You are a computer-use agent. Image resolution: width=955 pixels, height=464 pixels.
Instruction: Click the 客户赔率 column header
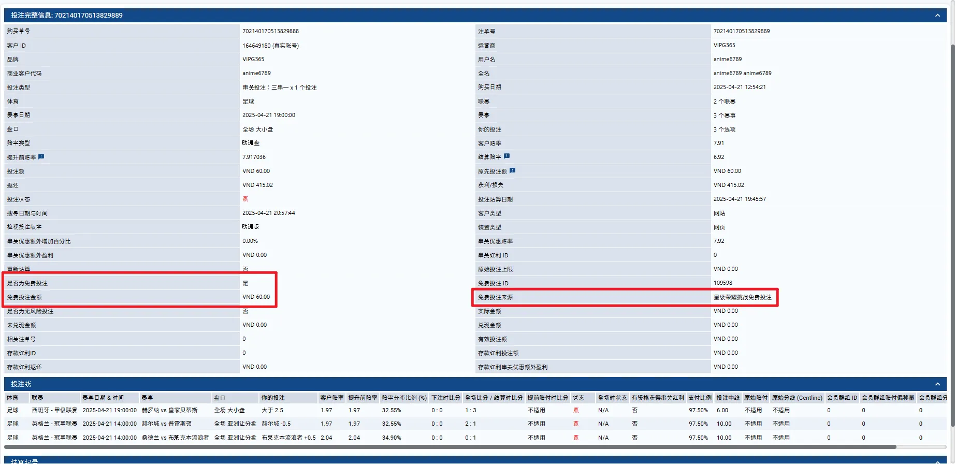(331, 398)
